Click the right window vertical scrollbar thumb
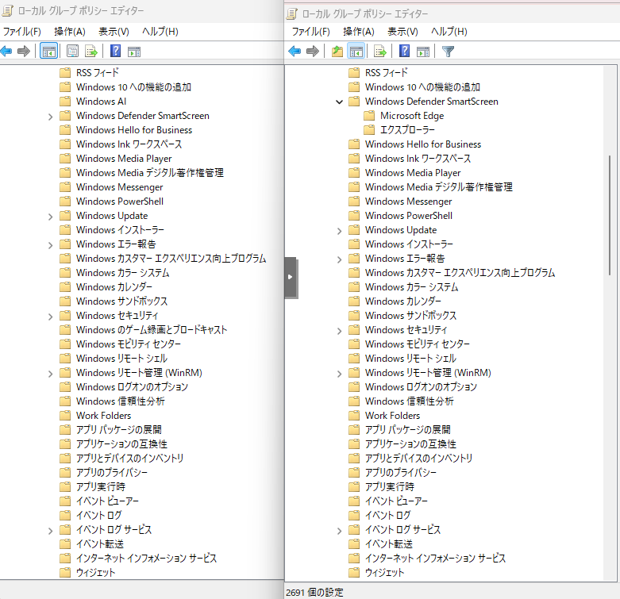This screenshot has height=599, width=620. (610, 215)
